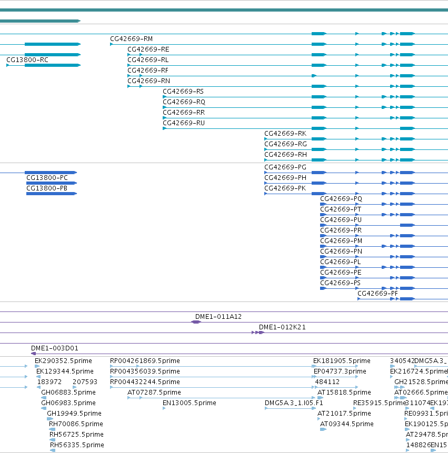The height and width of the screenshot is (453, 448).
Task: Select the DME1-012K21 feature label
Action: click(282, 327)
